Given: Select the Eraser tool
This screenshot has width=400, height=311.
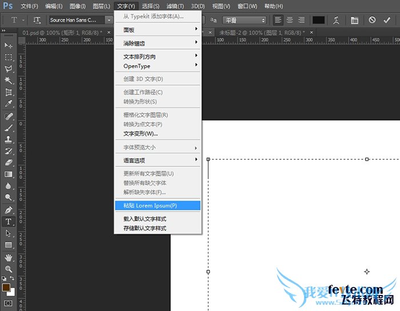Looking at the screenshot, I should tap(8, 162).
